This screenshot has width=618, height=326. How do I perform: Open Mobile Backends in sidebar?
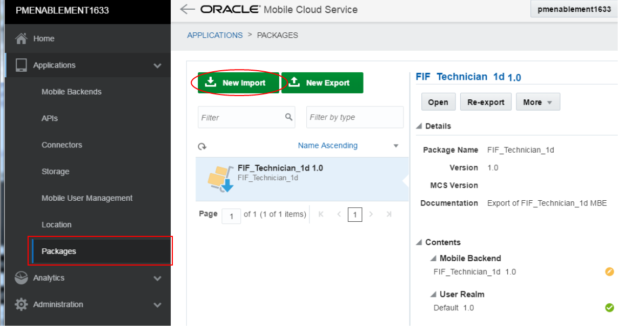click(x=71, y=92)
